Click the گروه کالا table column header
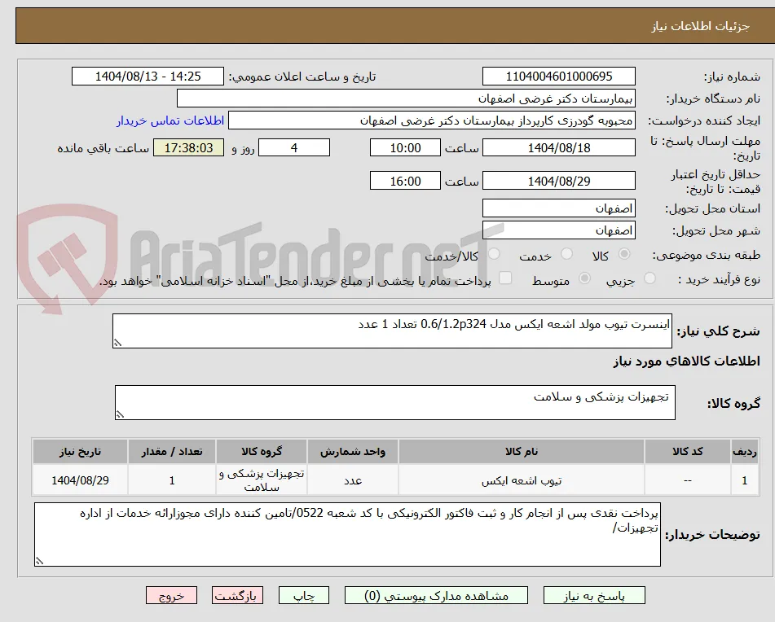 tap(262, 452)
